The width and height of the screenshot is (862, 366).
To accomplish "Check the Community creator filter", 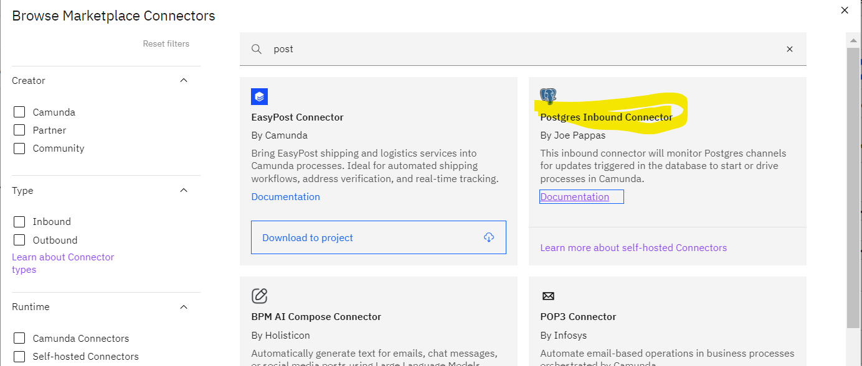I will coord(19,148).
